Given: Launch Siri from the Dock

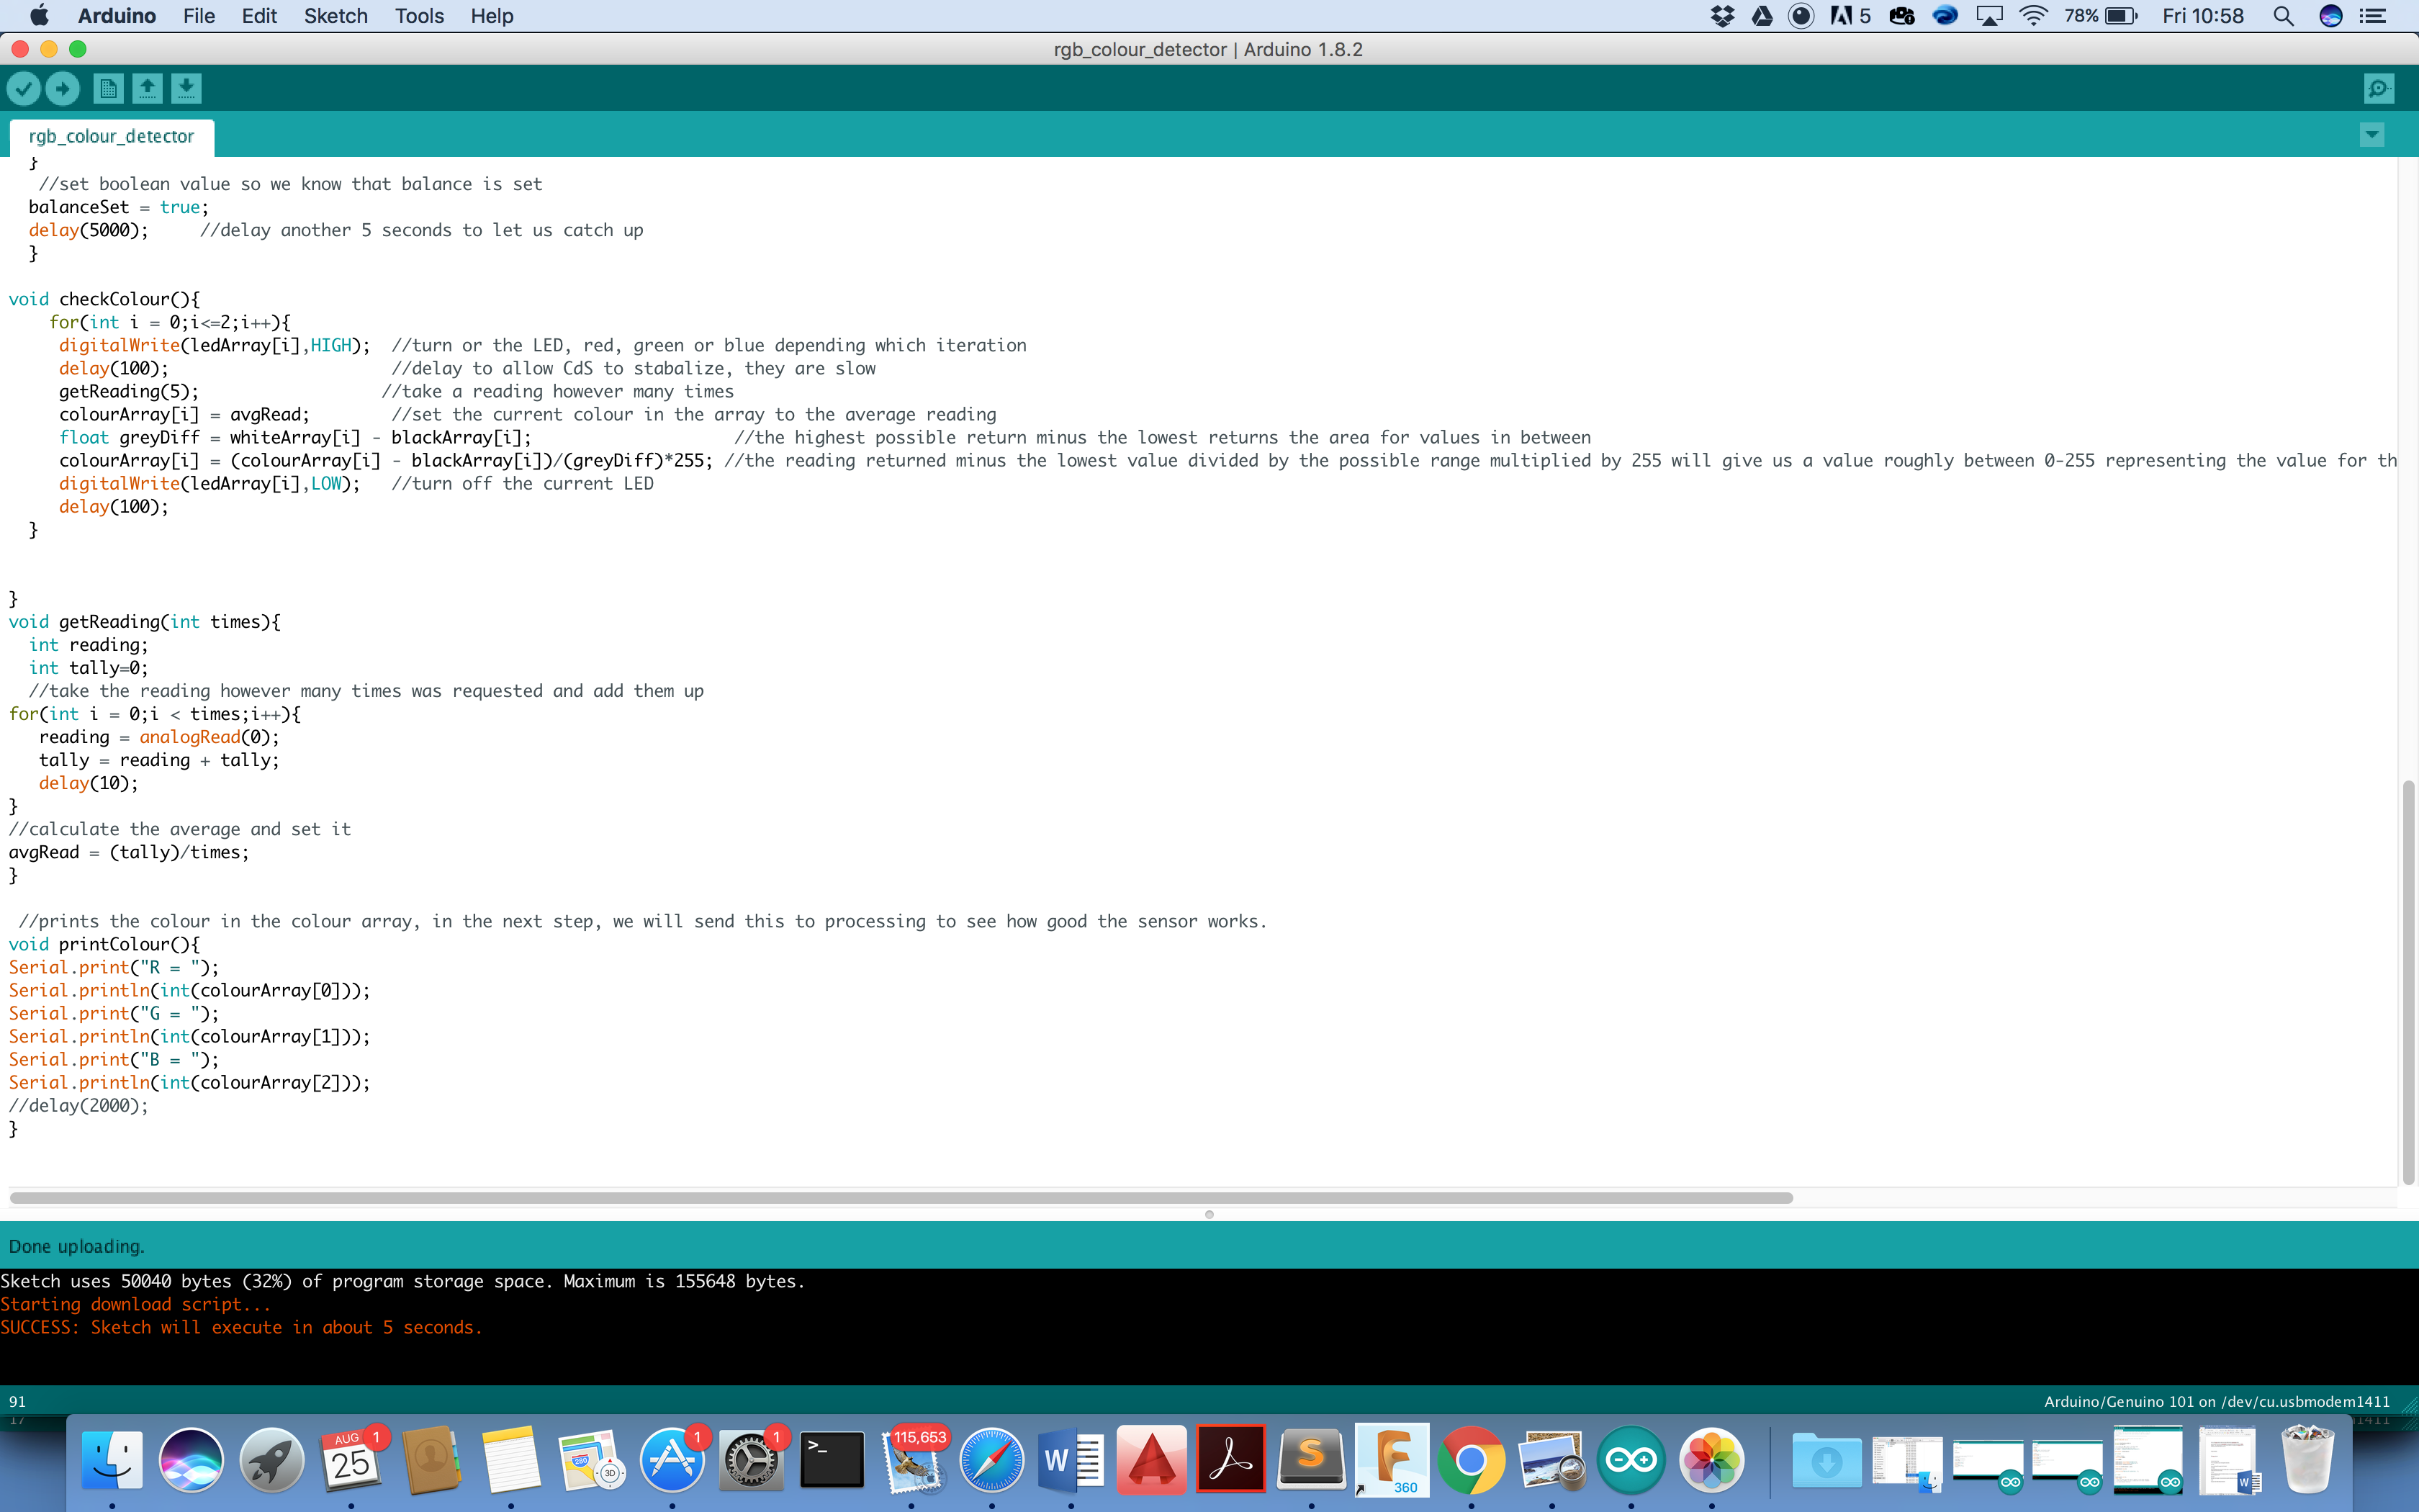Looking at the screenshot, I should click(x=191, y=1460).
